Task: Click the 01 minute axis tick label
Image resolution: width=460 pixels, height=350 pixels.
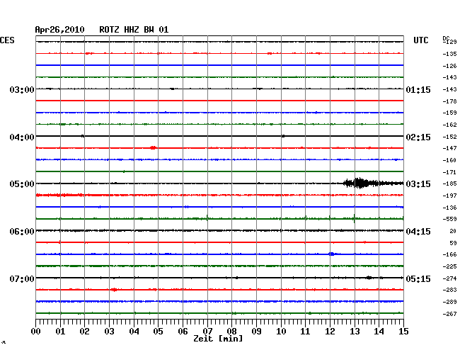Action: (x=60, y=332)
